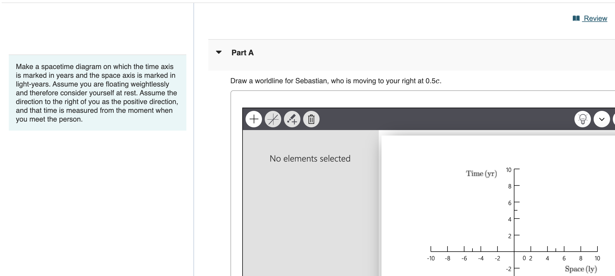Click the 'No elements selected' text
The width and height of the screenshot is (615, 276).
click(310, 159)
